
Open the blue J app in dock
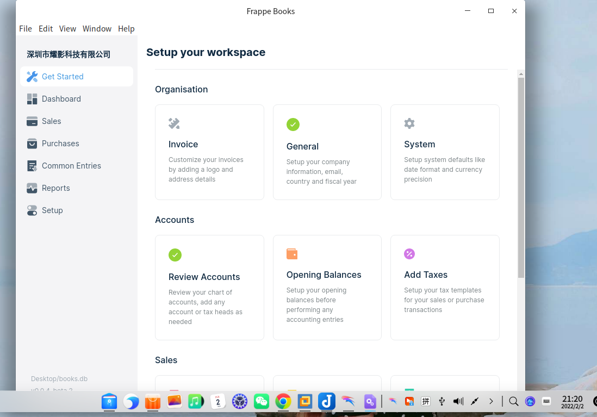pyautogui.click(x=327, y=401)
